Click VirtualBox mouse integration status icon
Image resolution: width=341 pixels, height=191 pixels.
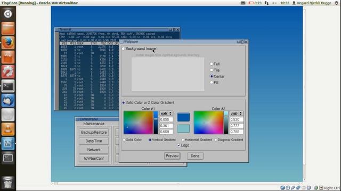point(316,188)
